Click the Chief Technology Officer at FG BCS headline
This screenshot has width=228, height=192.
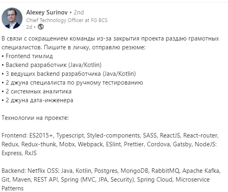click(x=67, y=20)
